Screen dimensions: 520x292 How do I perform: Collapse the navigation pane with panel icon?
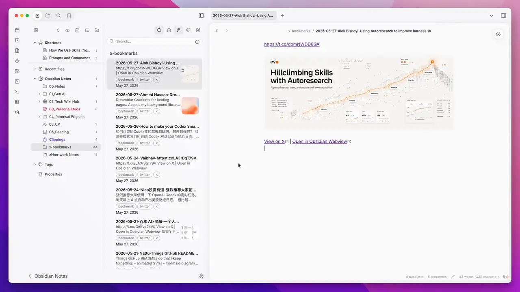point(36,30)
